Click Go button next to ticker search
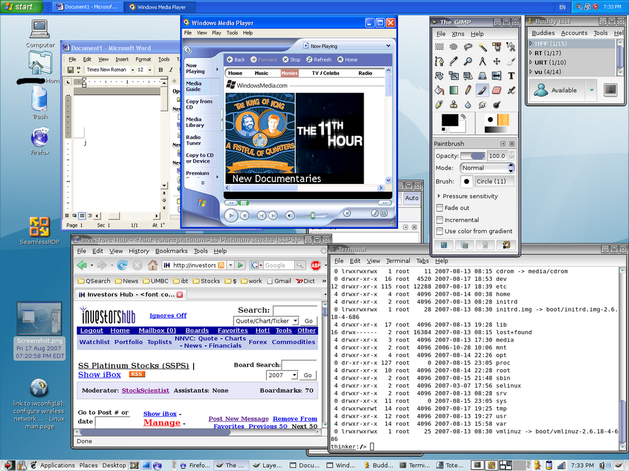Screen dimensions: 629x471 tap(308, 321)
